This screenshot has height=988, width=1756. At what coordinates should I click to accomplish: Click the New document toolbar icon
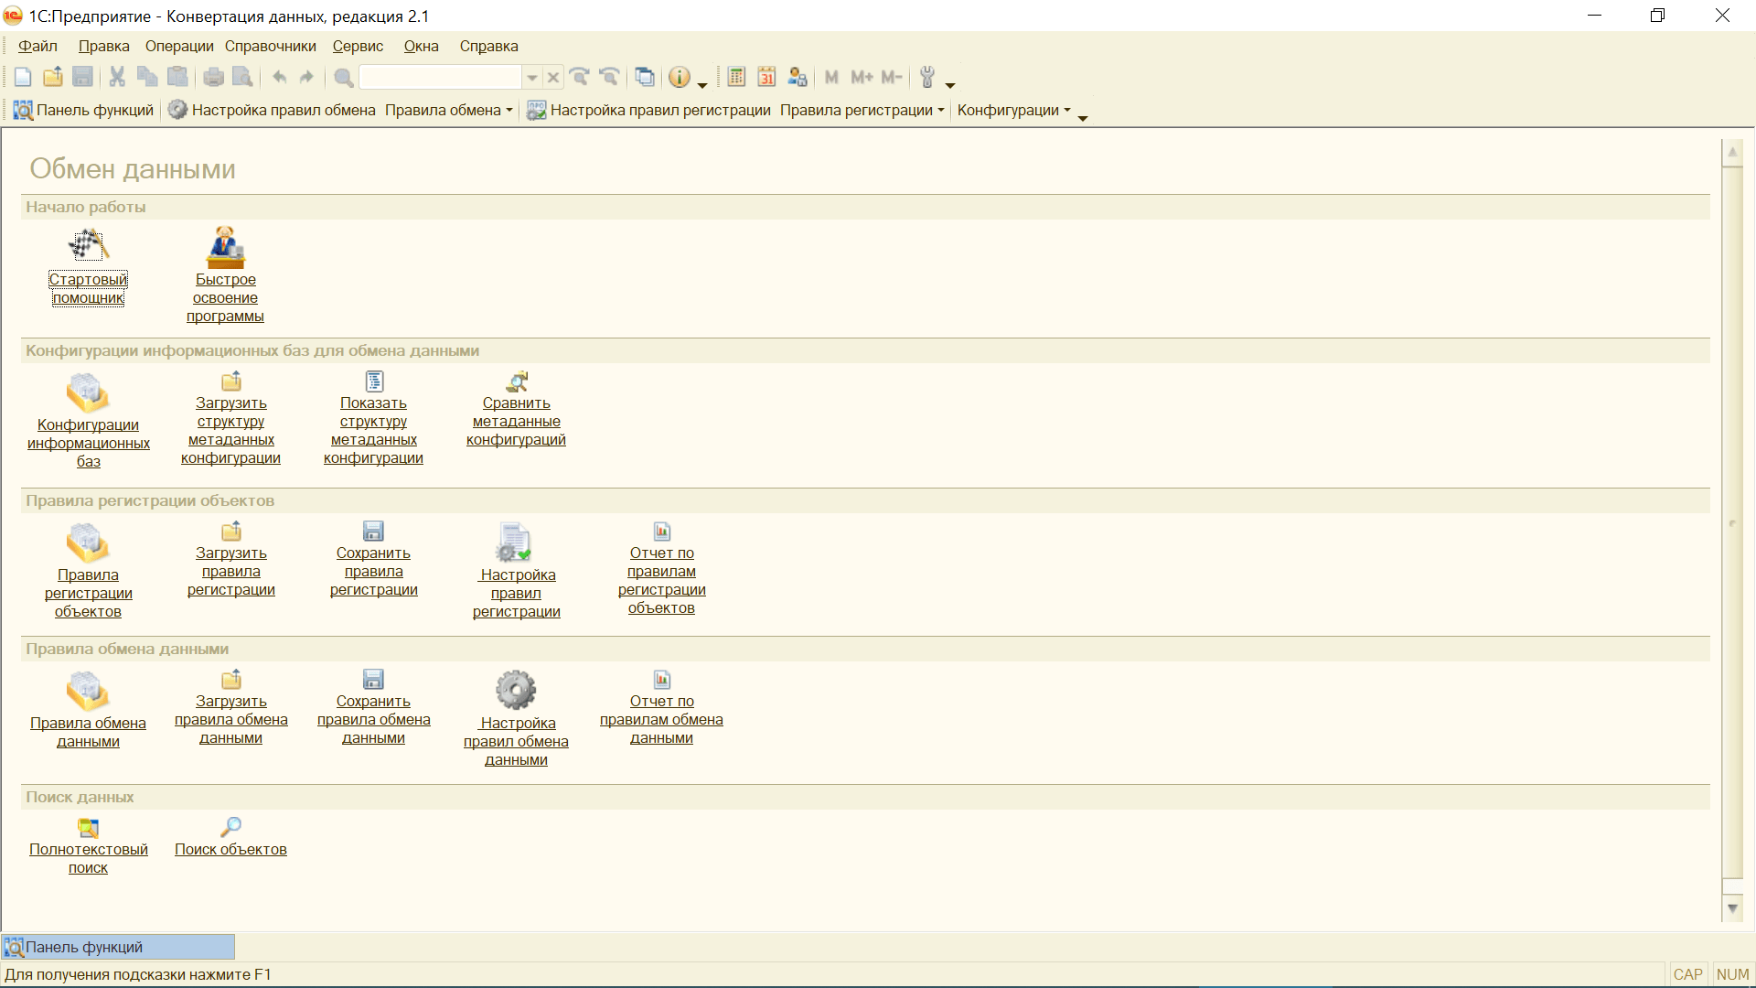pos(24,78)
